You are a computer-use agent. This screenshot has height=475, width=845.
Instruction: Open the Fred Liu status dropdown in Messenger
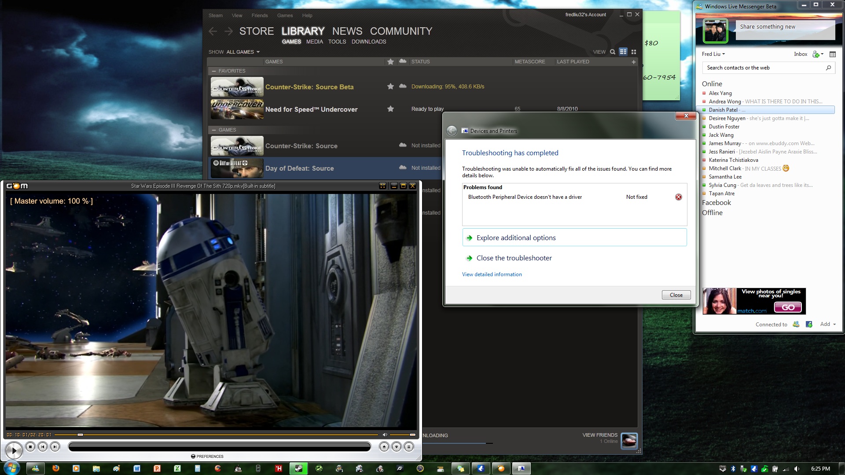click(713, 54)
